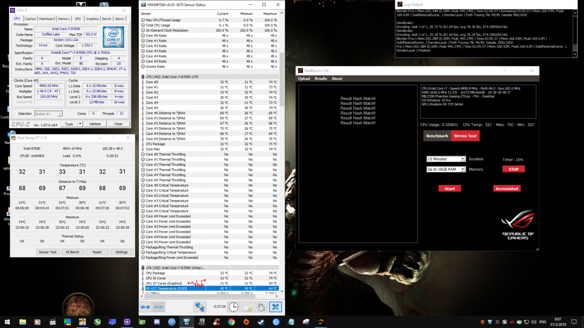Open Google Chrome from taskbar
Screen dimensions: 584x328
(231, 322)
